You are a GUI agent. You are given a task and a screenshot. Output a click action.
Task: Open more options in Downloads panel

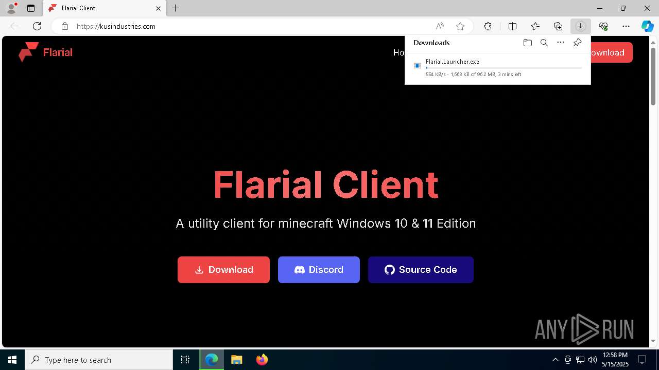[x=561, y=43]
